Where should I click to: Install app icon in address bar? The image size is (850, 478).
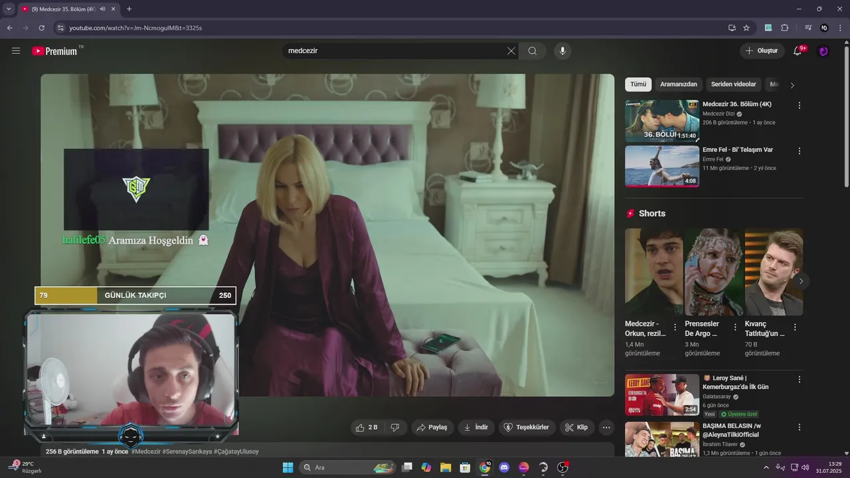732,28
